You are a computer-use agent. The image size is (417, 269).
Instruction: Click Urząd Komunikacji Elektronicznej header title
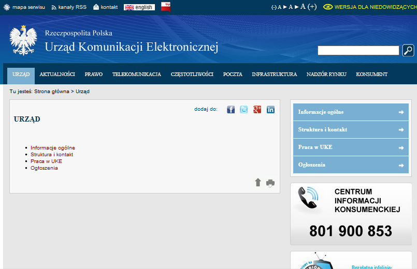click(x=132, y=47)
